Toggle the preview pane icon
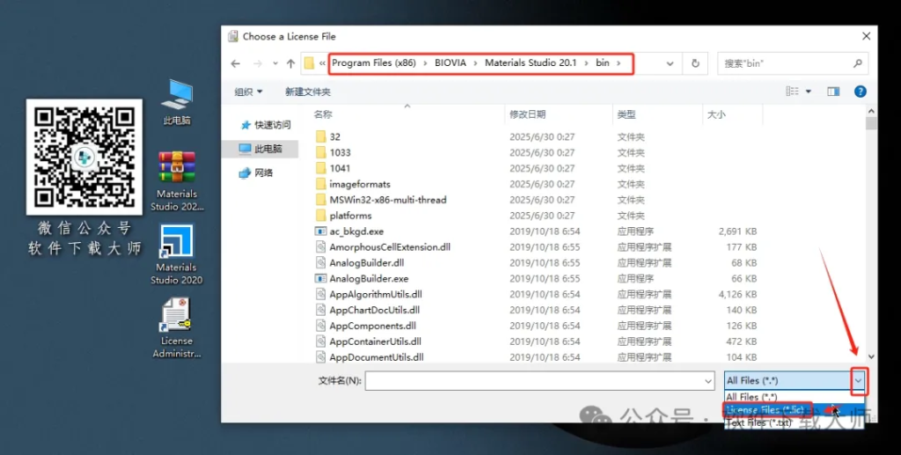This screenshot has height=455, width=901. 833,92
